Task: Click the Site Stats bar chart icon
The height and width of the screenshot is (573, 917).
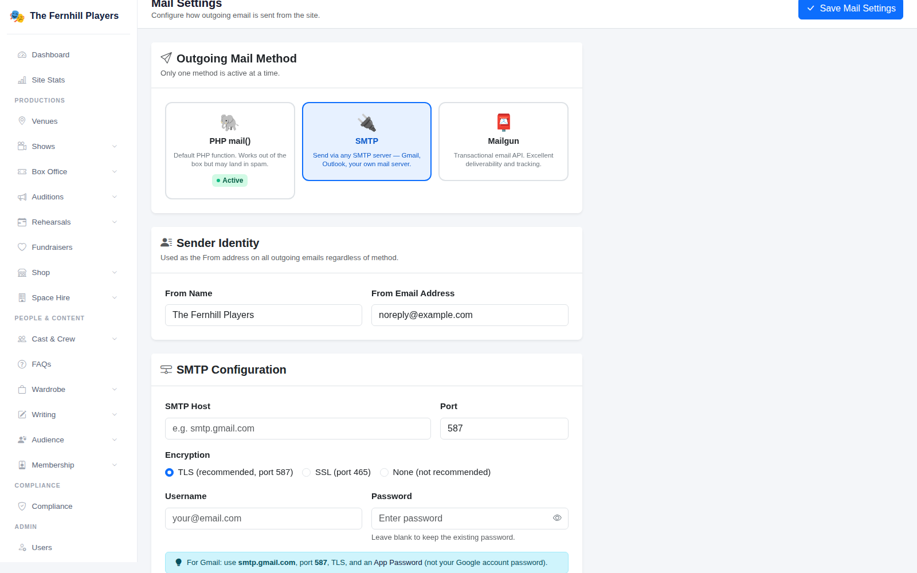Action: point(22,80)
